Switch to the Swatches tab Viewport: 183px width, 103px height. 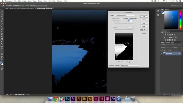click(167, 9)
